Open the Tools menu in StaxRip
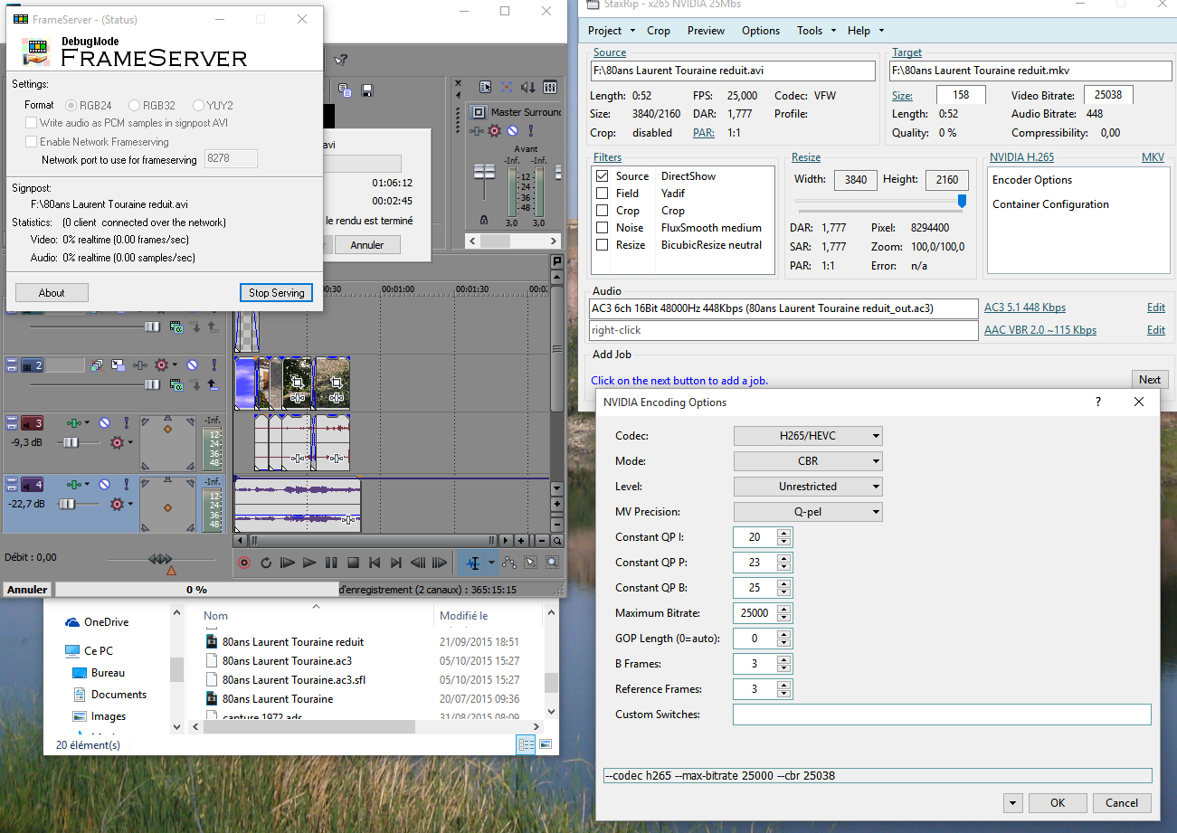This screenshot has width=1177, height=833. tap(814, 31)
